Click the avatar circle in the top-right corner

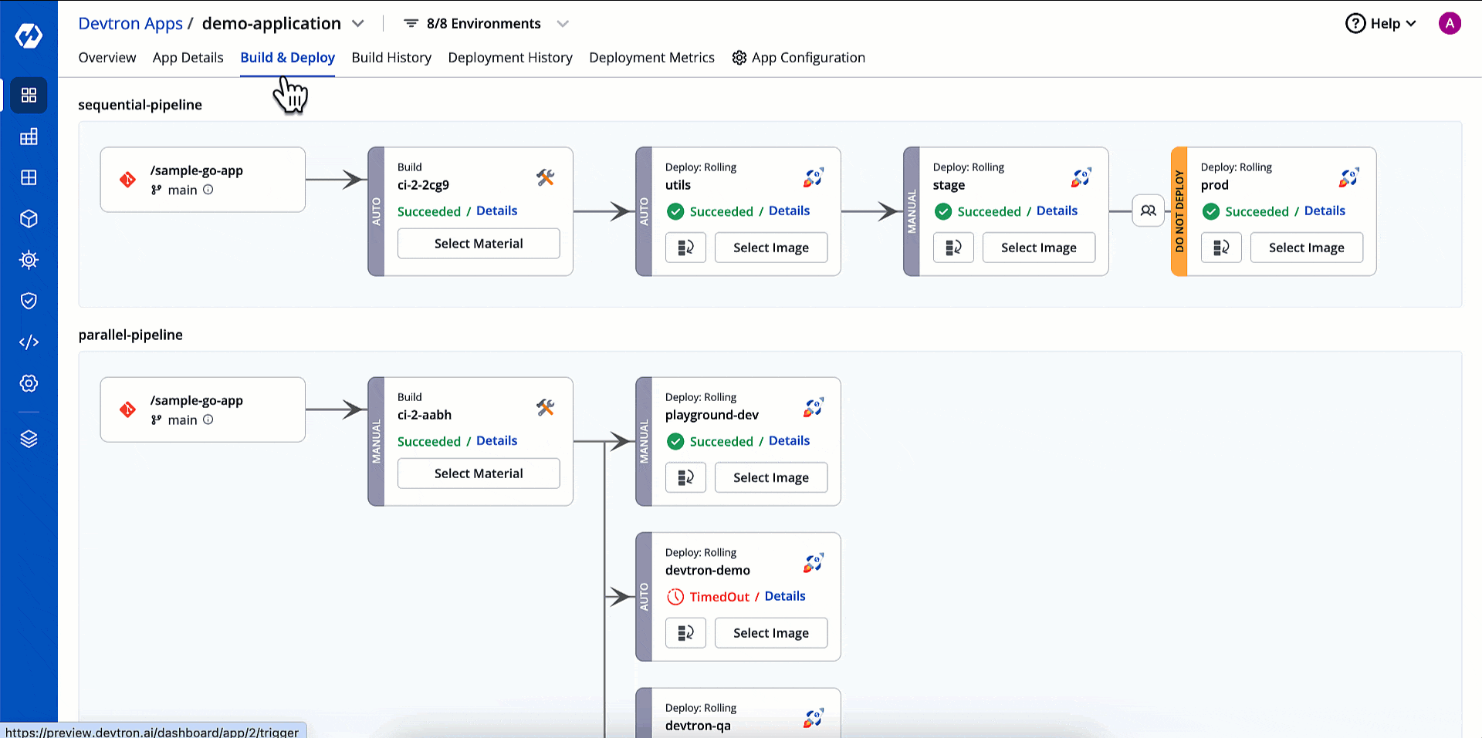[1450, 23]
